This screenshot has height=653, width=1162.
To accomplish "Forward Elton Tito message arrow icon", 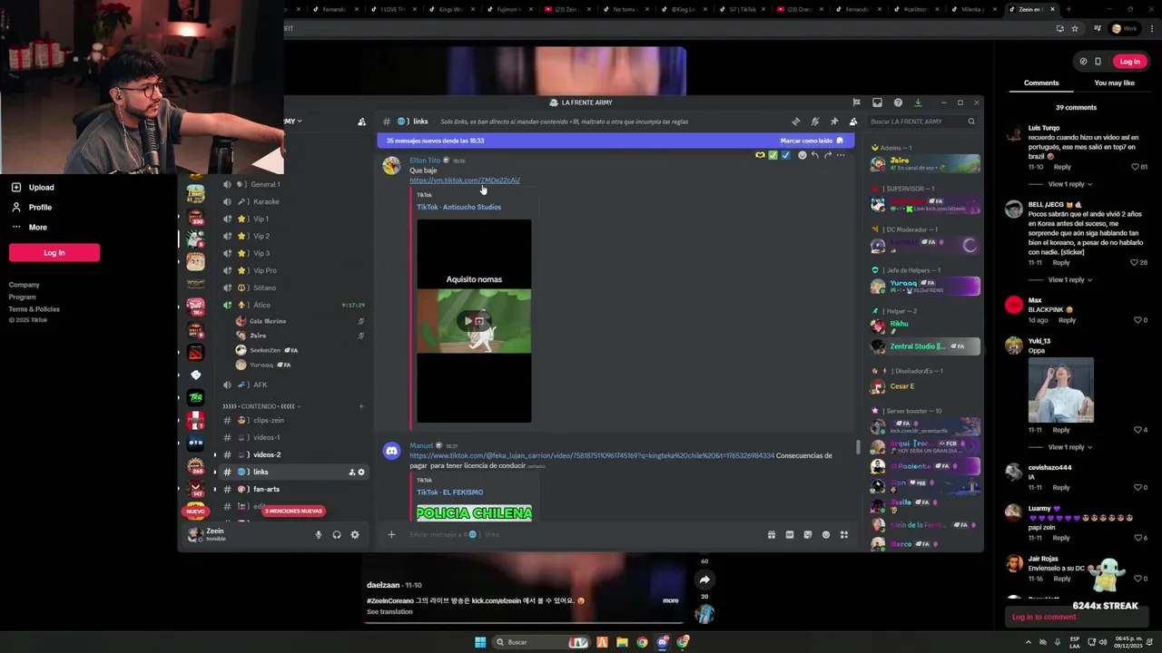I will pyautogui.click(x=827, y=155).
